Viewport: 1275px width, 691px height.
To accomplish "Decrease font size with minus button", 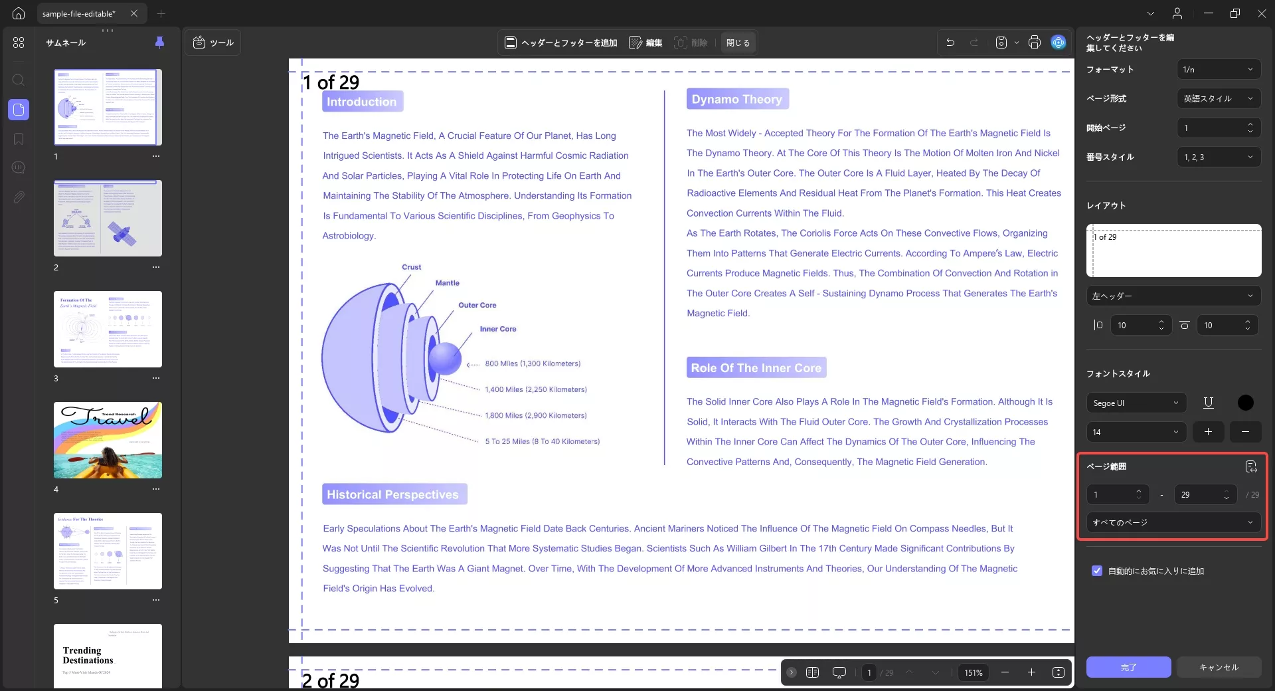I will (1245, 432).
